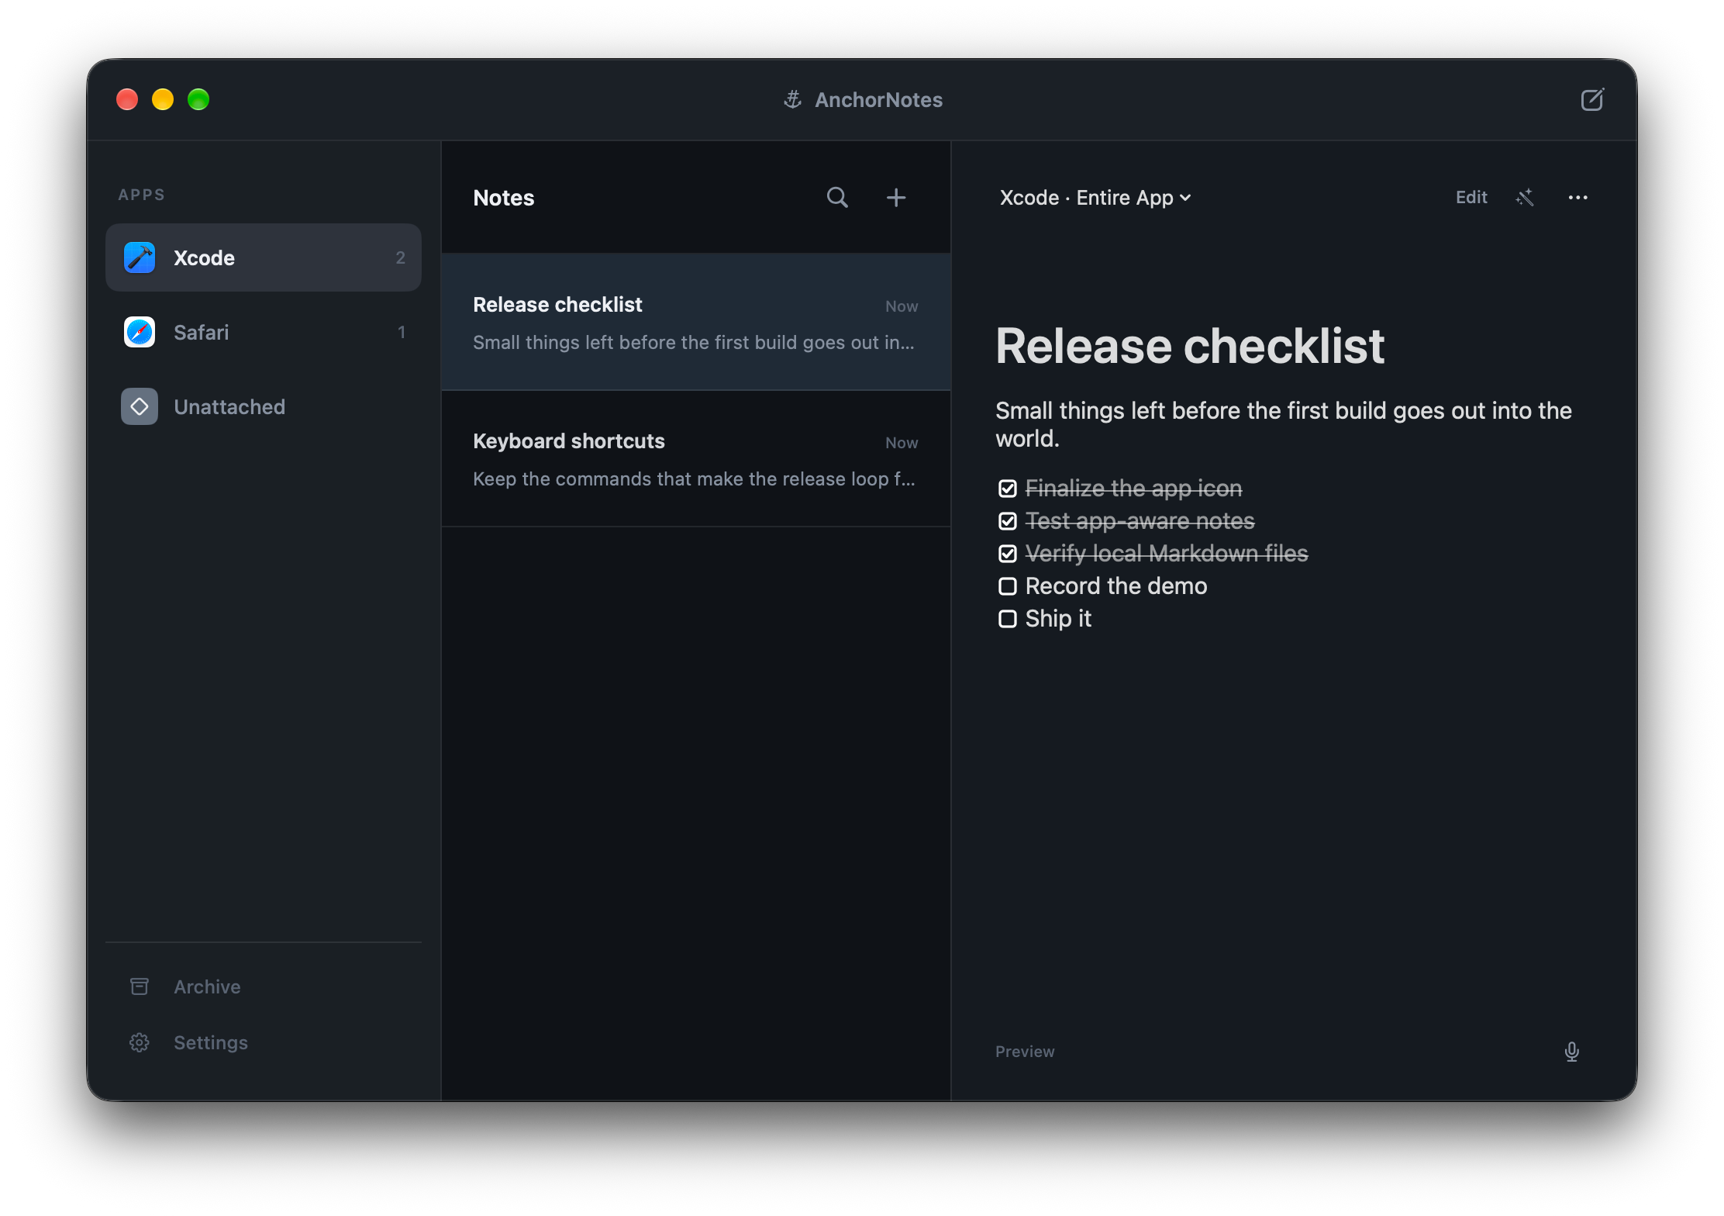Click the Xcode app icon in sidebar
The image size is (1724, 1216).
tap(140, 257)
